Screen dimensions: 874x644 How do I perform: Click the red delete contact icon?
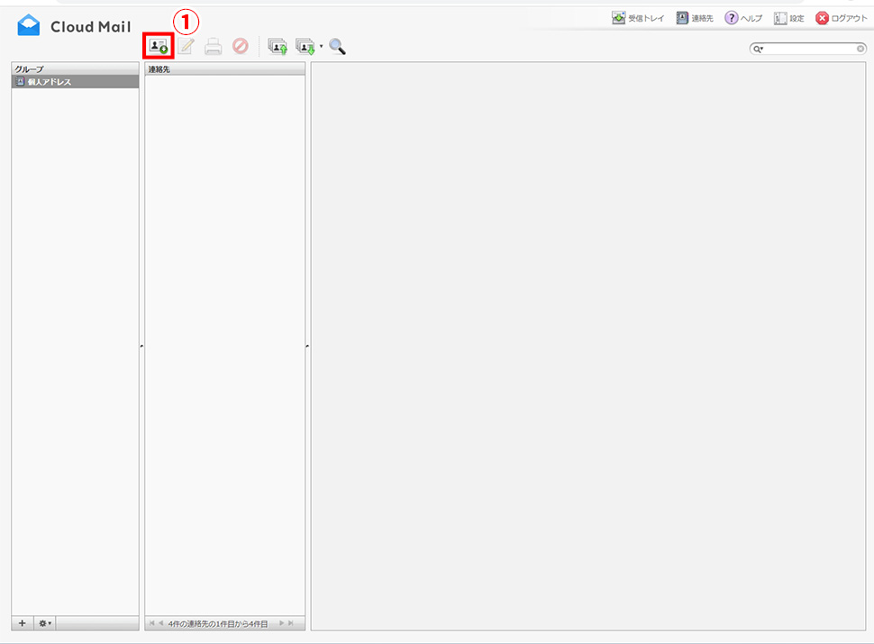pos(240,46)
